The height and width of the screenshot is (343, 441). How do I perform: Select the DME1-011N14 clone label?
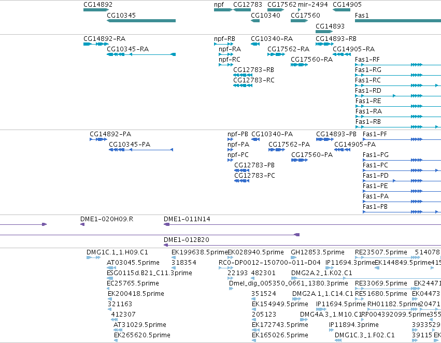tap(187, 219)
